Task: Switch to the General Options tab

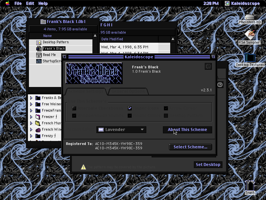Action: 128,91
